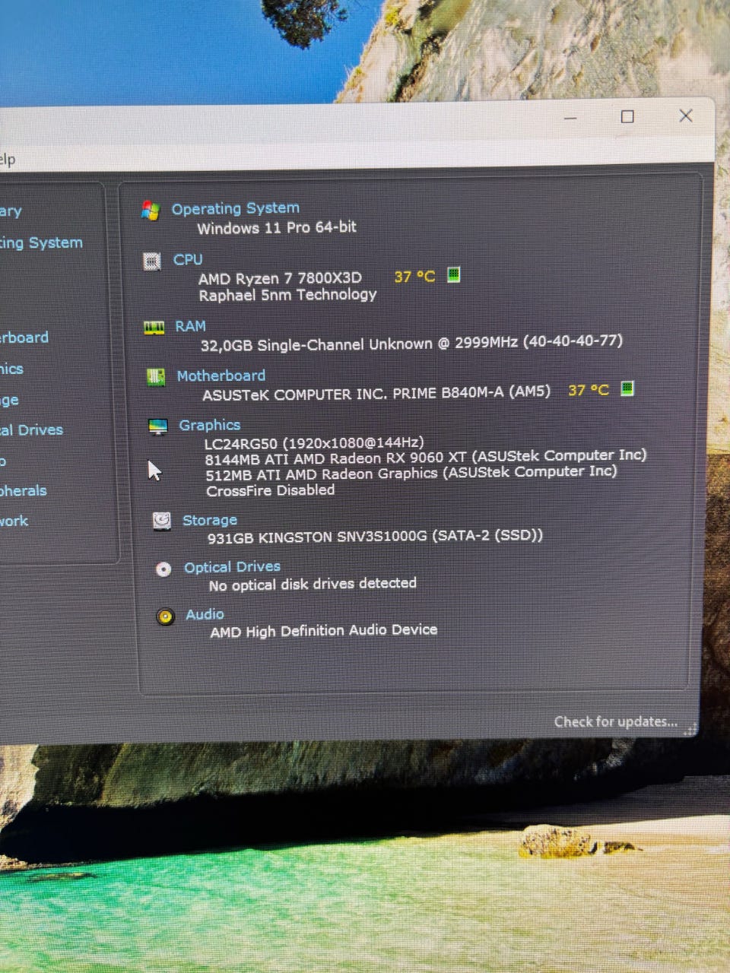This screenshot has width=730, height=973.
Task: Click the Storage drive icon
Action: [161, 521]
